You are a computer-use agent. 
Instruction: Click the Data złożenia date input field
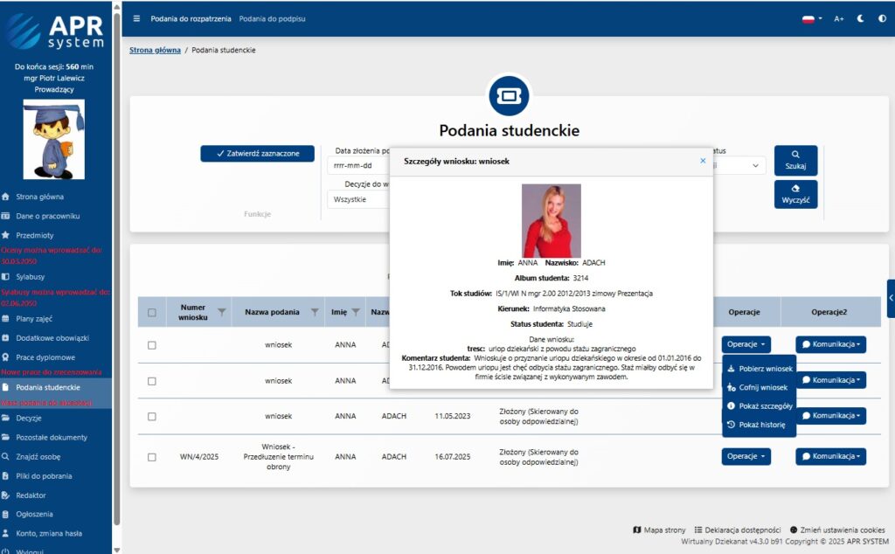pyautogui.click(x=358, y=165)
